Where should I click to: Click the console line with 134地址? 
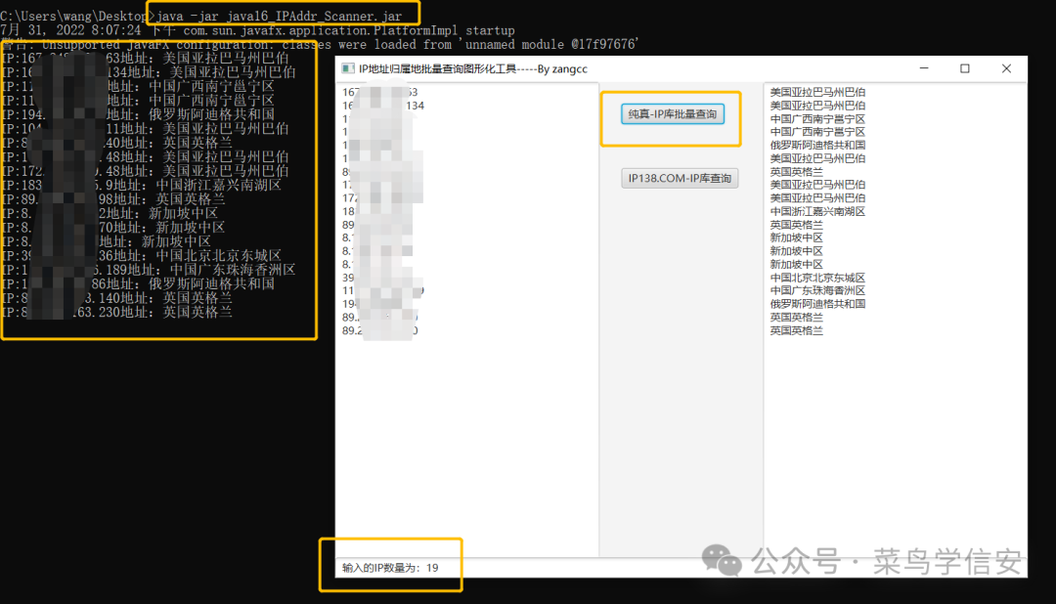(x=149, y=72)
